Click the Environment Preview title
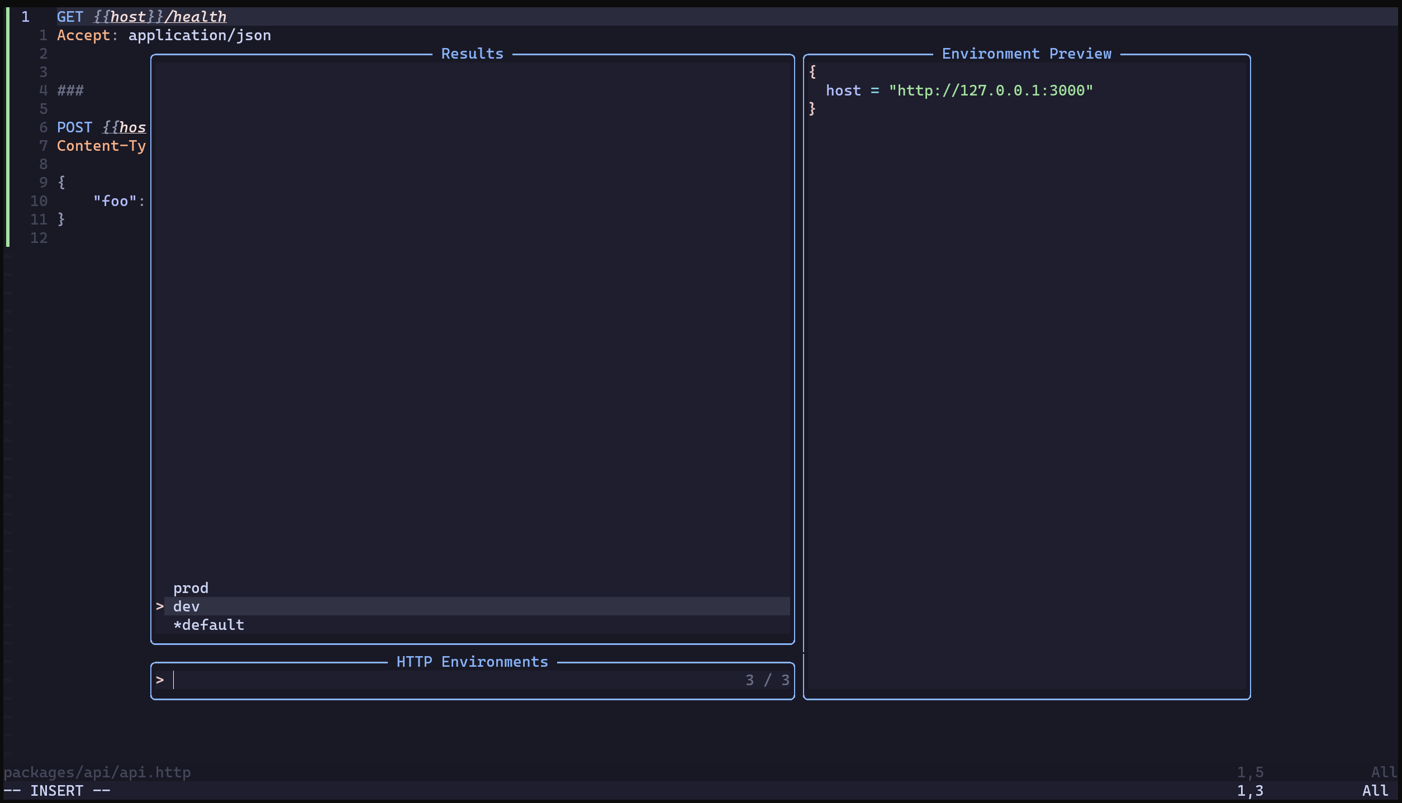 1026,54
